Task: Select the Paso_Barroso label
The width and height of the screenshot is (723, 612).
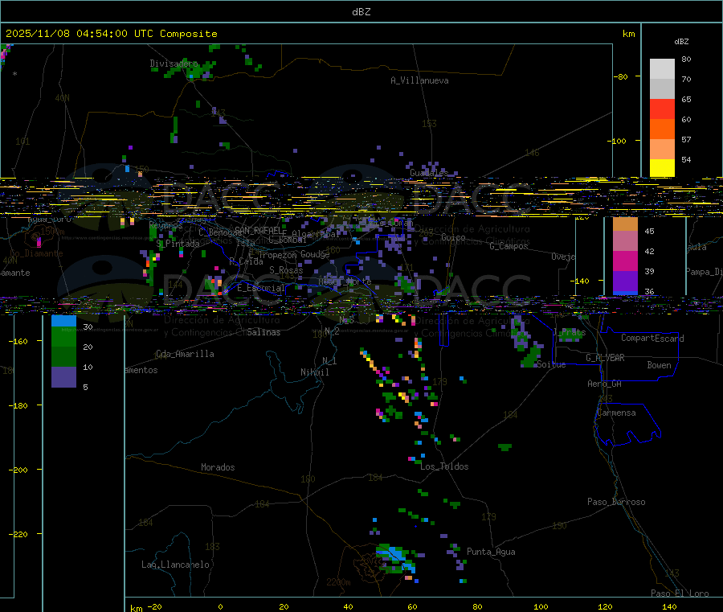Action: pyautogui.click(x=616, y=502)
